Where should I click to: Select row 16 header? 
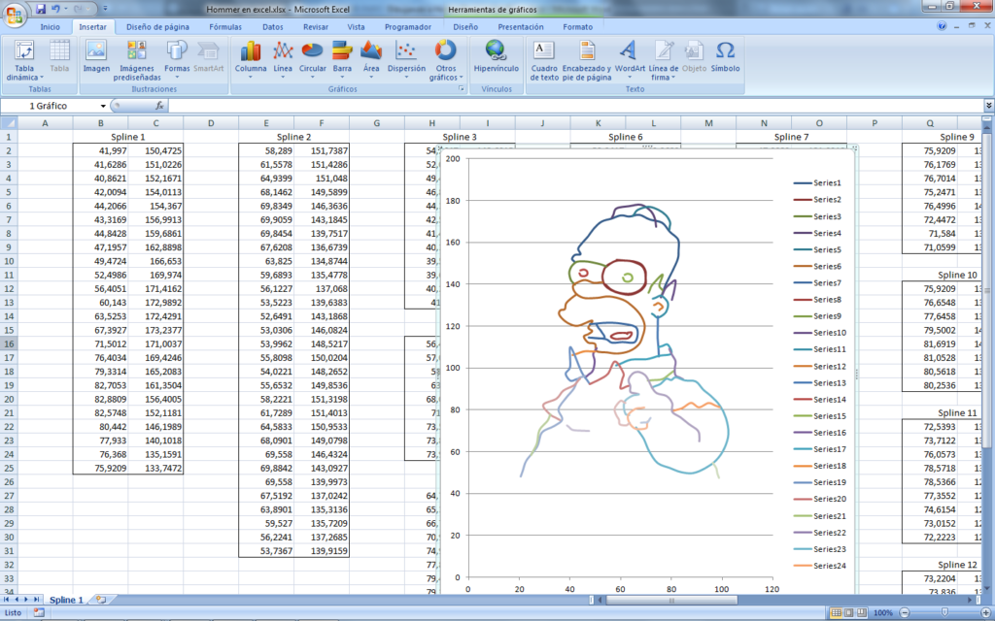click(9, 344)
